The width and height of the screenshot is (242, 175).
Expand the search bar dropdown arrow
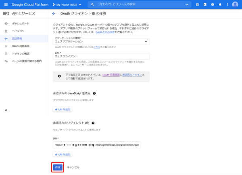187,4
